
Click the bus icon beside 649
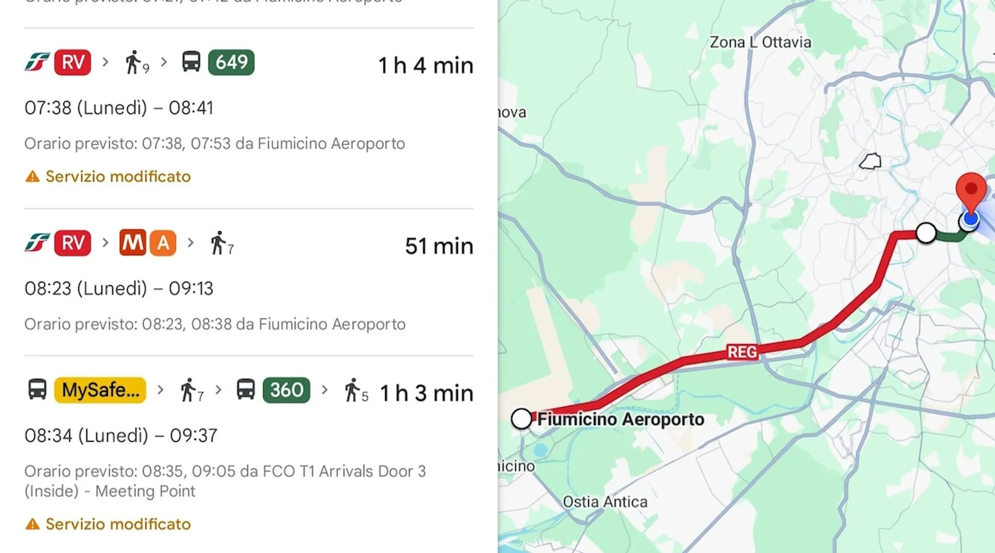coord(191,62)
